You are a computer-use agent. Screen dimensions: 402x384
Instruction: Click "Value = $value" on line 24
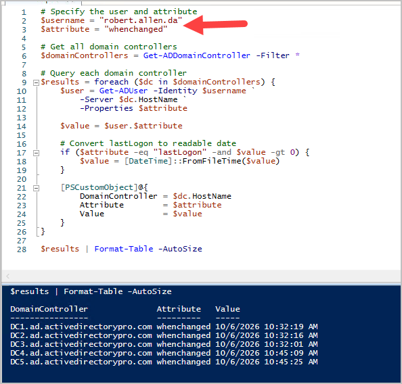(x=141, y=214)
